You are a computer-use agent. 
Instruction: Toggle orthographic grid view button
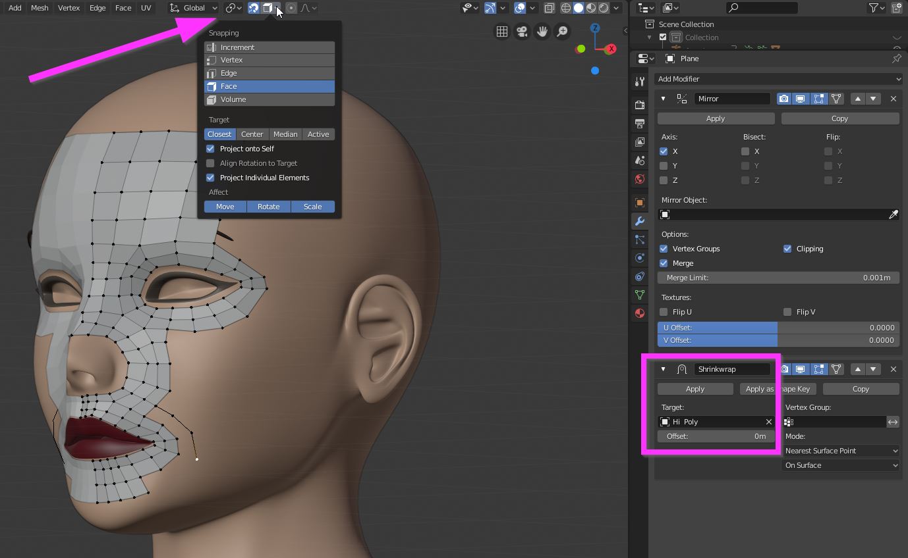click(x=502, y=32)
